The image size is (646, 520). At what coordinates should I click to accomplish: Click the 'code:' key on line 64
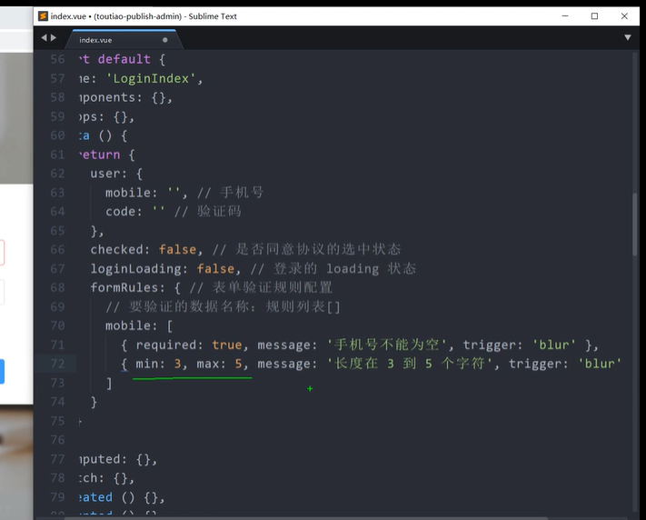[x=124, y=212]
